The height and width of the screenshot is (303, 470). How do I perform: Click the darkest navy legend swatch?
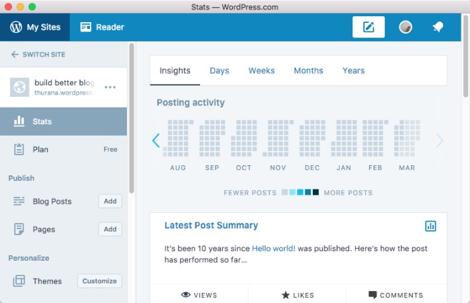[x=316, y=192]
